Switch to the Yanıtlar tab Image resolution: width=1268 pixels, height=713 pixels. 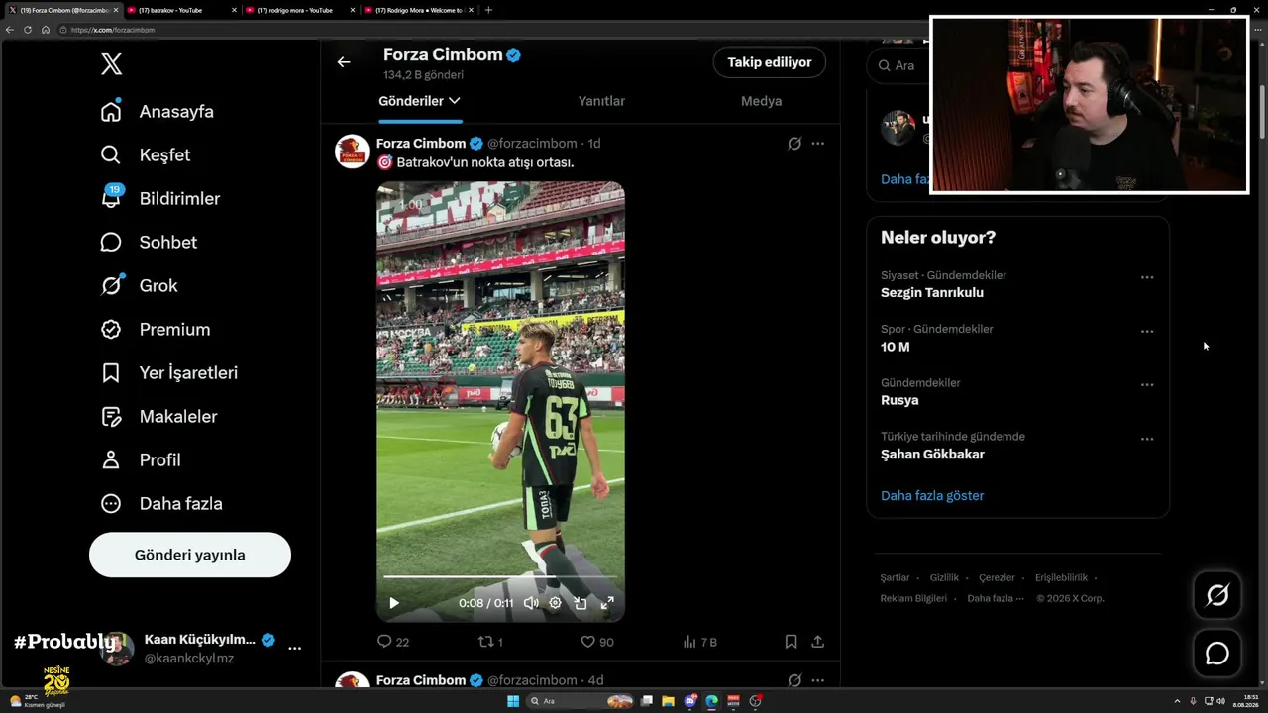click(601, 101)
